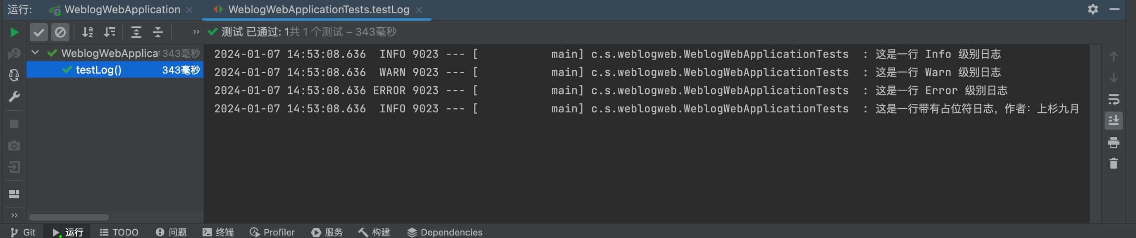Open the Profiler tool window
Screen dimensions: 1136x238
coord(272,232)
